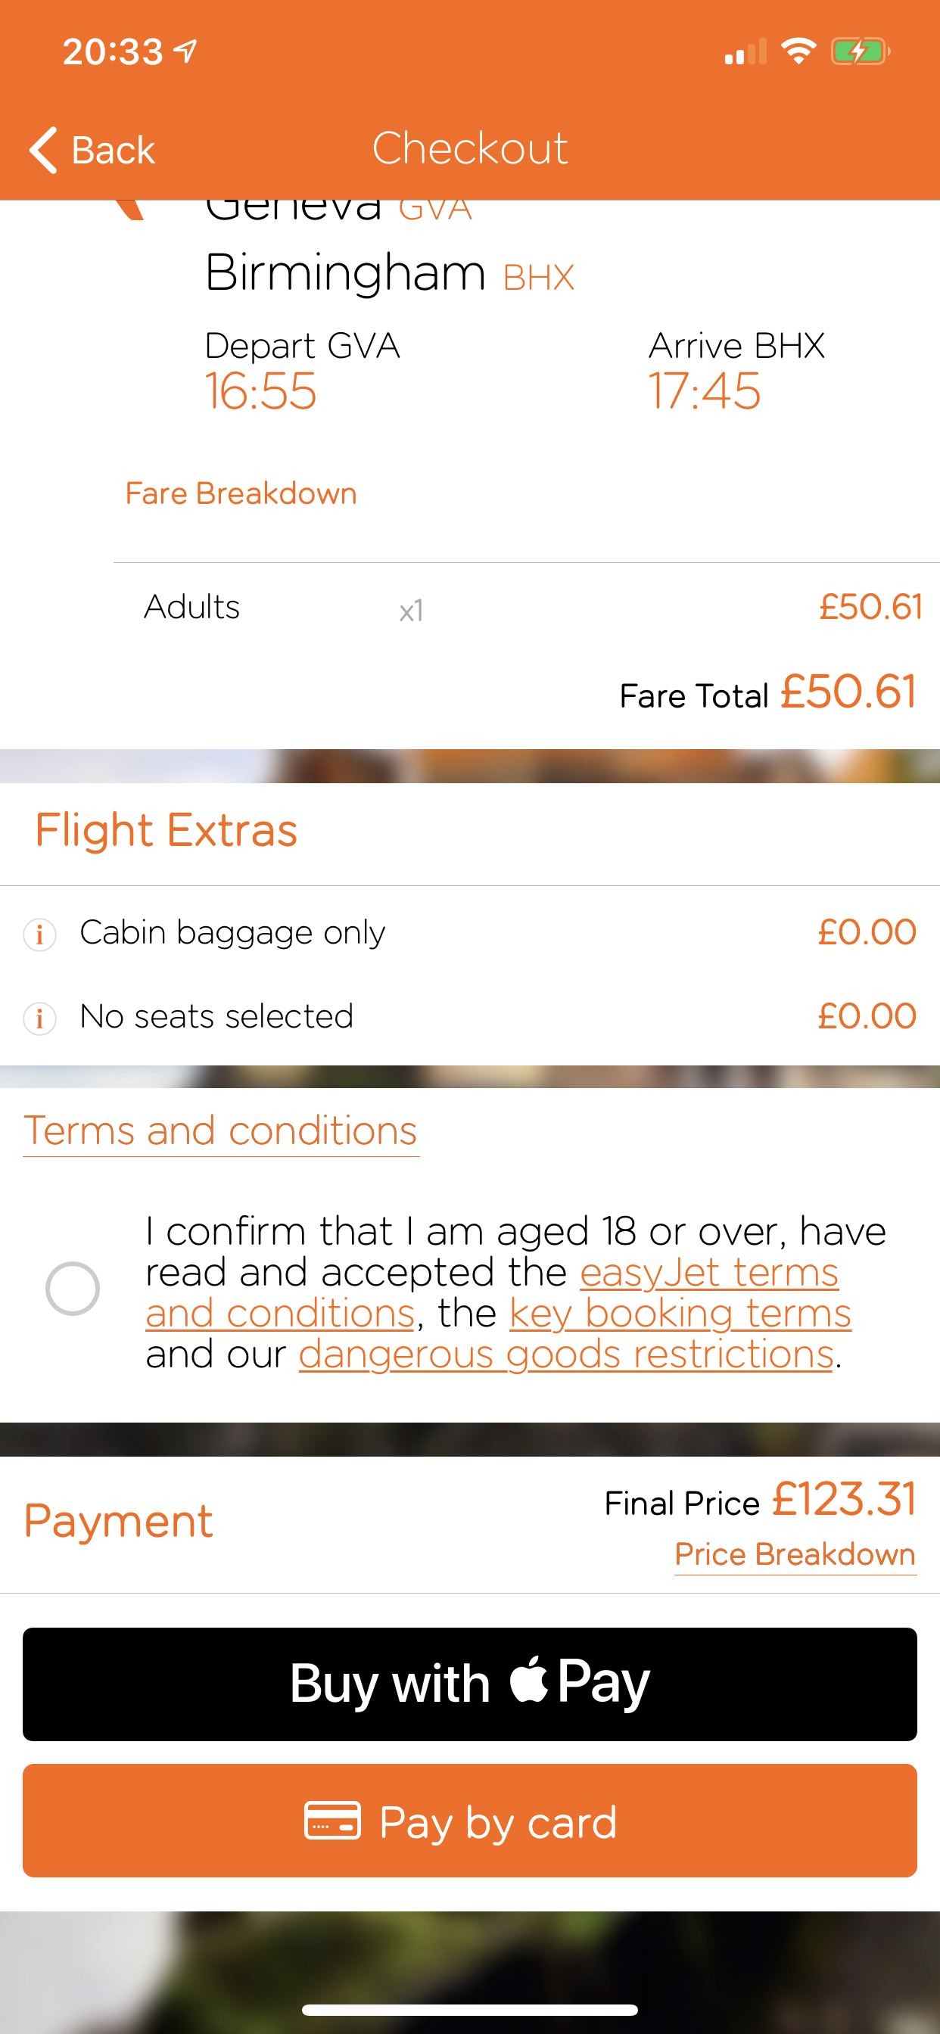Tap the credit card icon on Pay button
The image size is (940, 2034).
coord(332,1820)
